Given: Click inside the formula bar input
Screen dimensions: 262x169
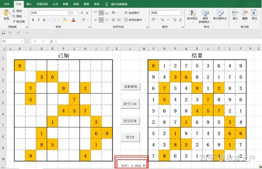Looking at the screenshot, I should pos(159,41).
